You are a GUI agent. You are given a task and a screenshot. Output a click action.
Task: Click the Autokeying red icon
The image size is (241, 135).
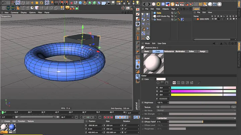pos(108,117)
